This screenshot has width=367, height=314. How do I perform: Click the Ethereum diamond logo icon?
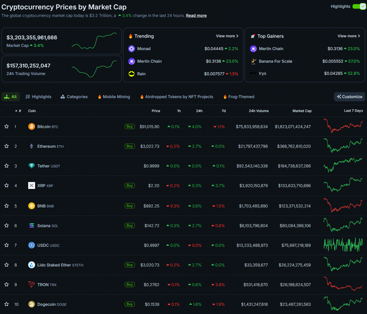point(31,146)
